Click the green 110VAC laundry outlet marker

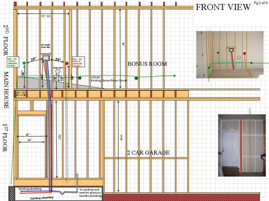(x=24, y=63)
